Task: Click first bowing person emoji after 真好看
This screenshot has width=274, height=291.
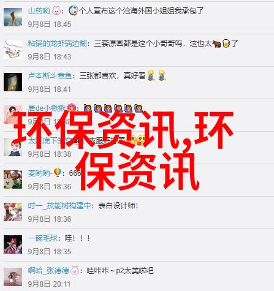Action: coord(151,75)
